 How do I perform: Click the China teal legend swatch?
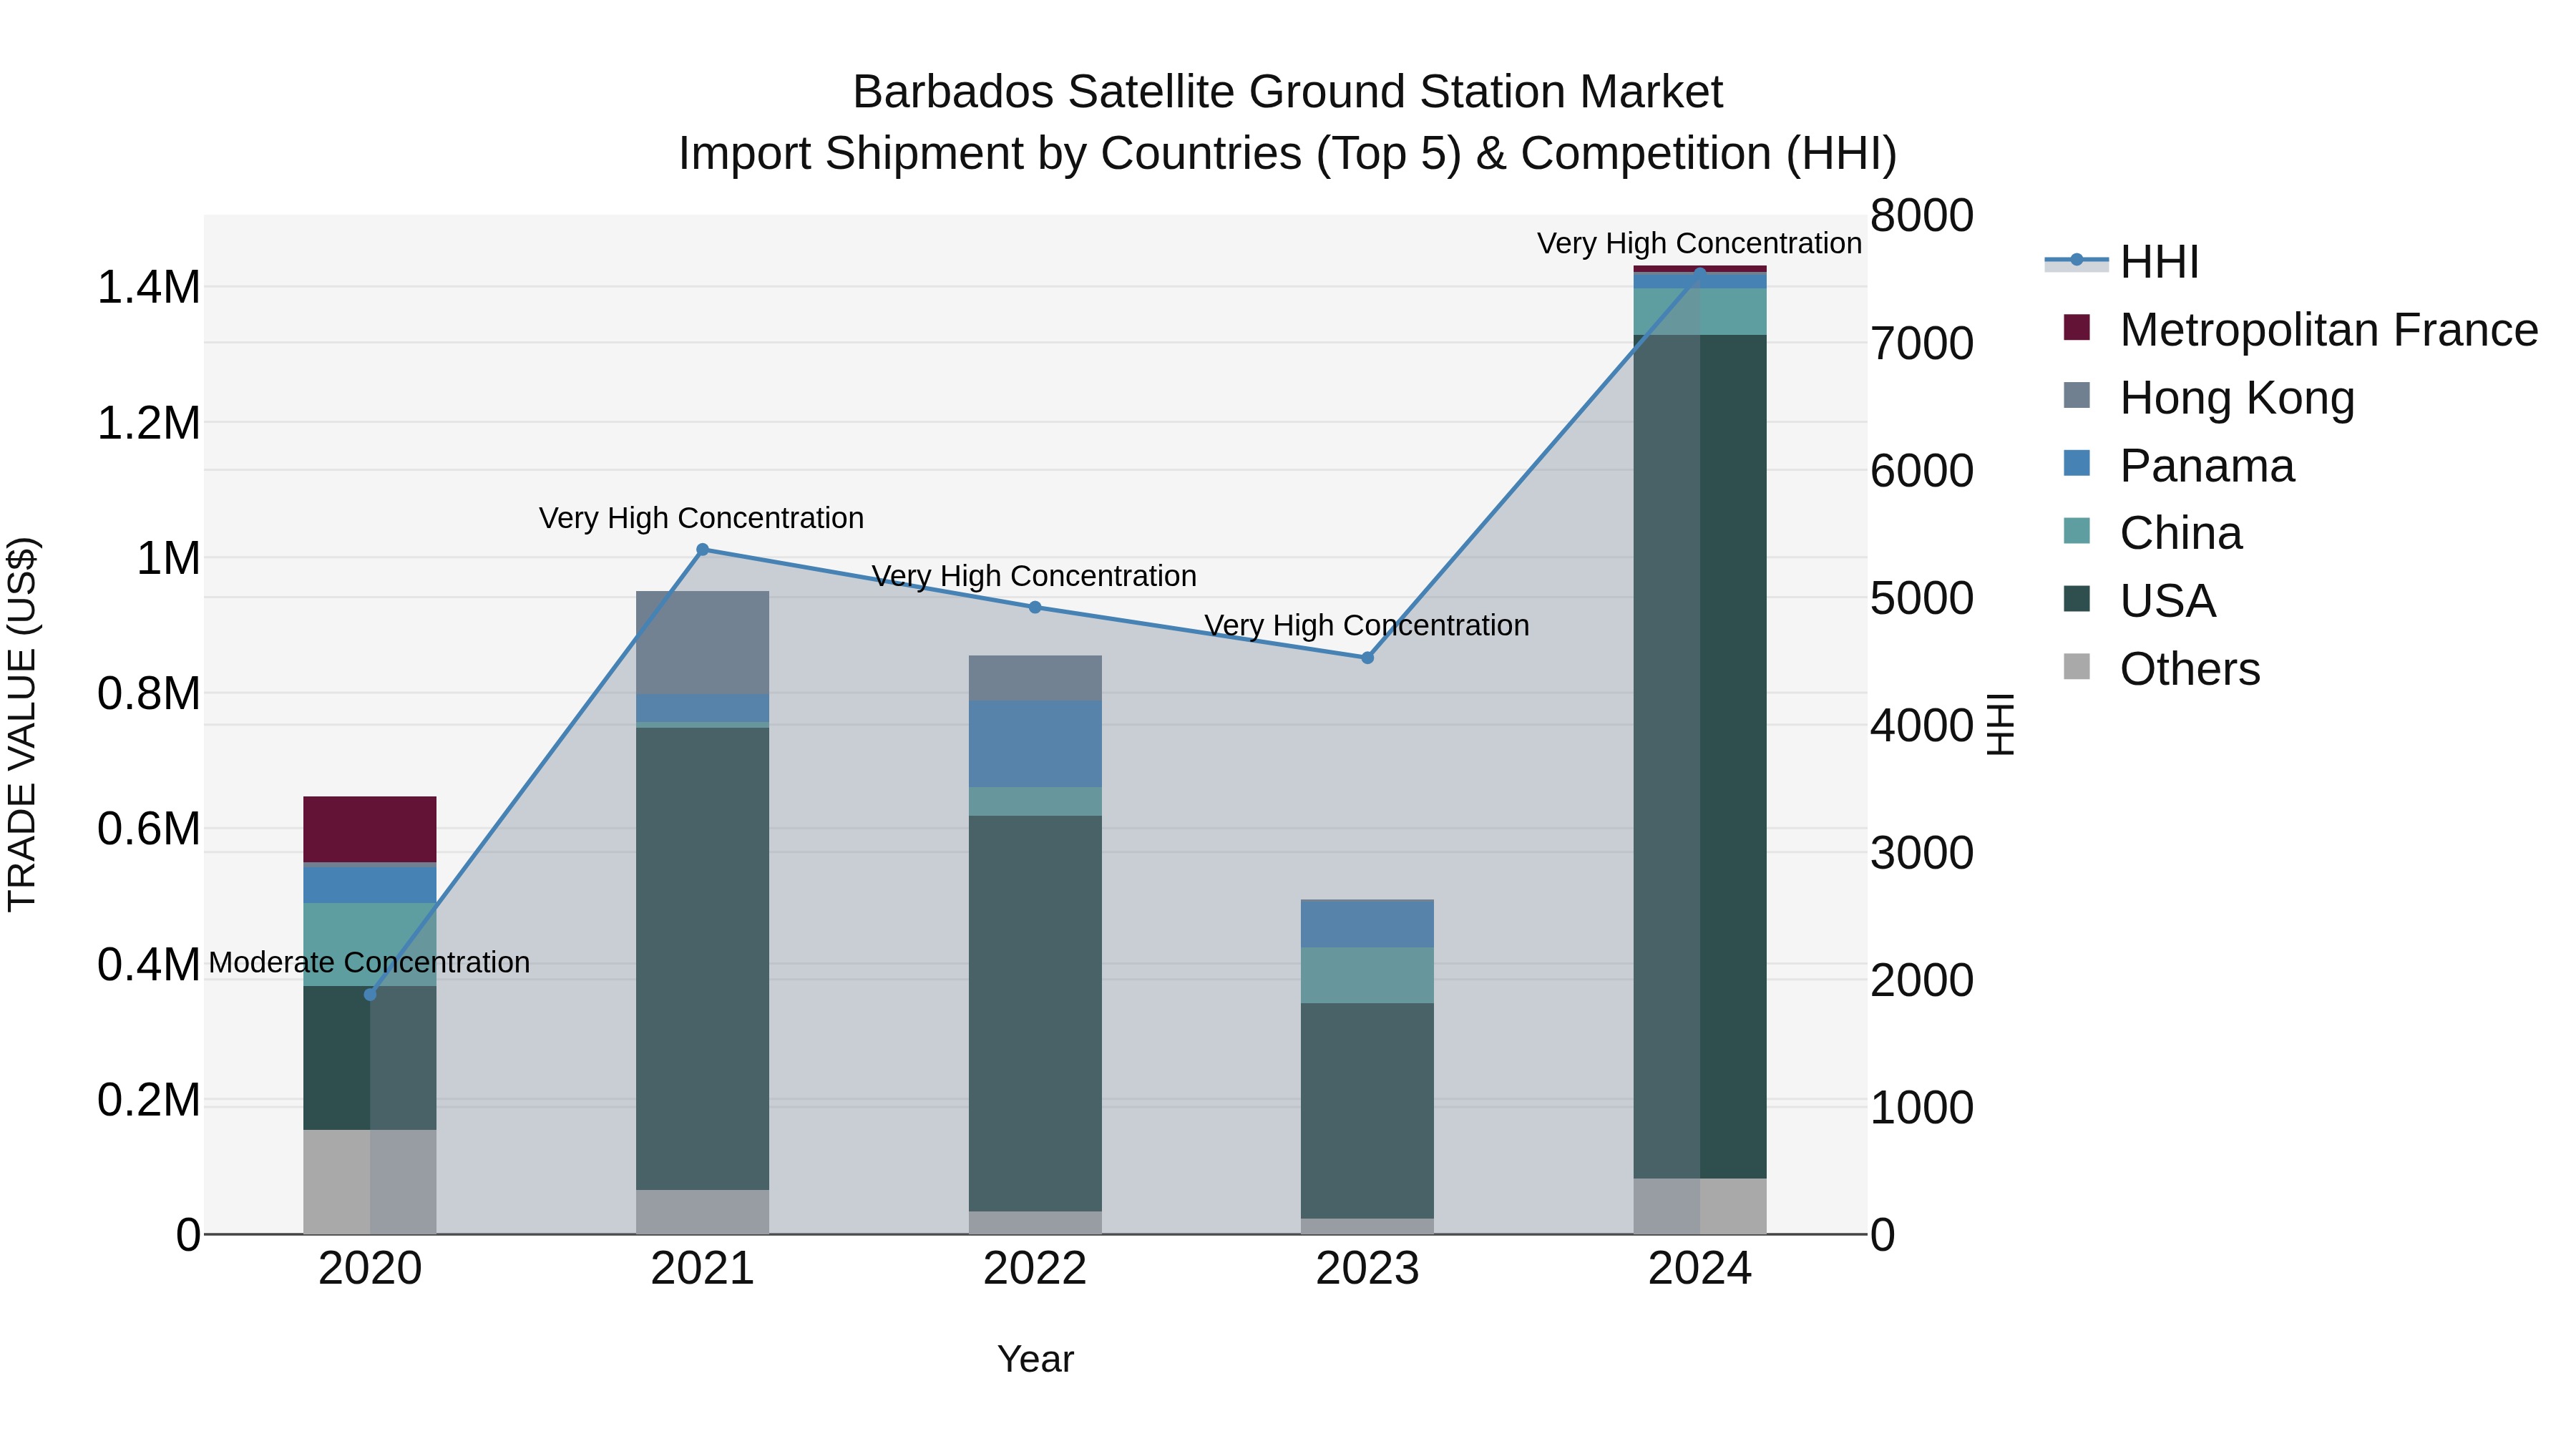pyautogui.click(x=2076, y=531)
